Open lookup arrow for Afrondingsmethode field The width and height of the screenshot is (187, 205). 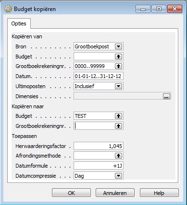118,156
